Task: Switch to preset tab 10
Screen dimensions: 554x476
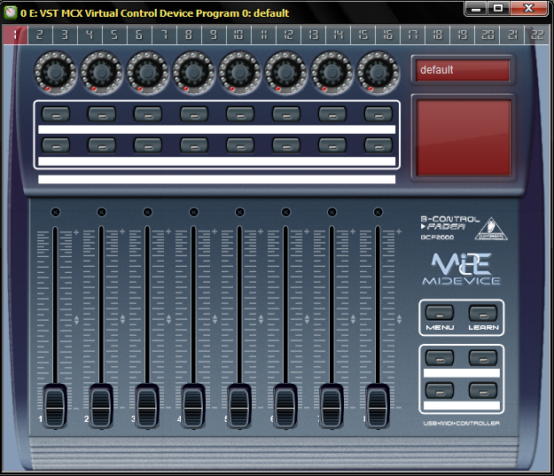Action: (238, 35)
